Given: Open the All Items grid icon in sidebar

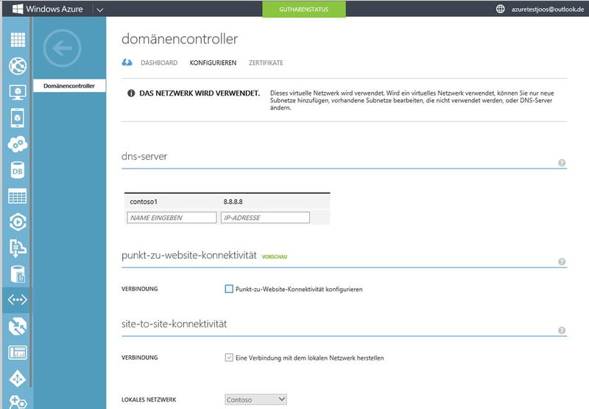Looking at the screenshot, I should [18, 40].
